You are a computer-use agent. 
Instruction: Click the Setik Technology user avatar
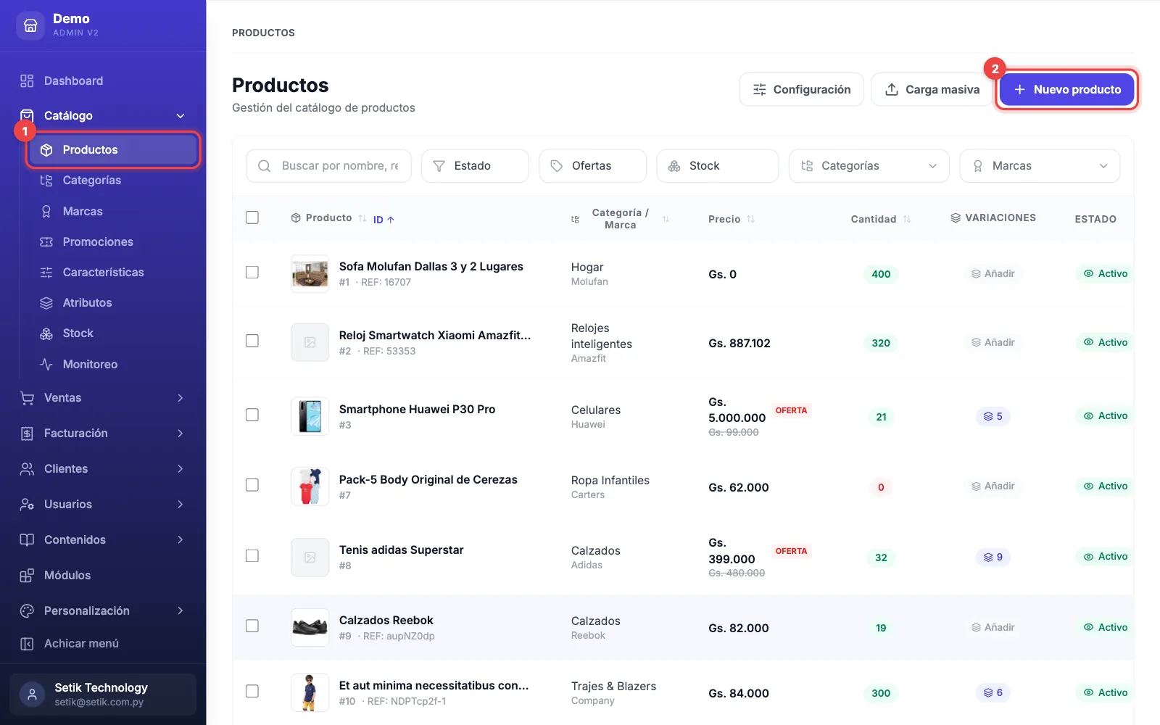(32, 695)
